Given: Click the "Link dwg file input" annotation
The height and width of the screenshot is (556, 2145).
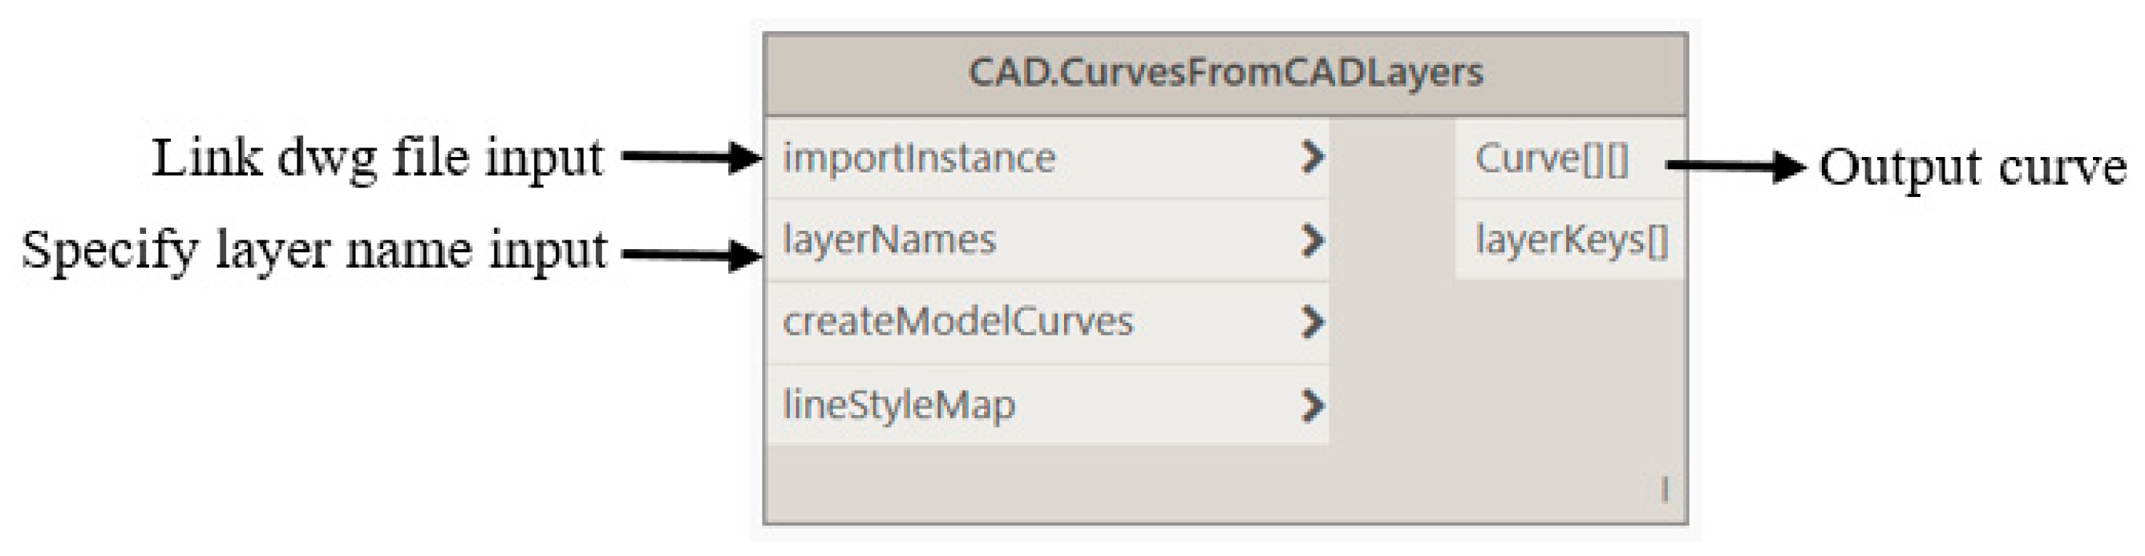Looking at the screenshot, I should point(377,158).
